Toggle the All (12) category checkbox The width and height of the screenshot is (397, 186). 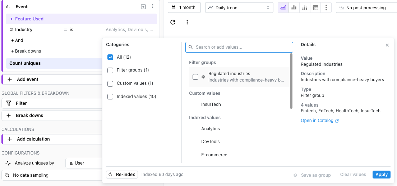[x=110, y=57]
